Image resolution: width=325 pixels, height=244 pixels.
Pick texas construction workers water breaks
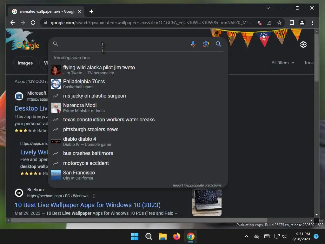[x=138, y=120]
